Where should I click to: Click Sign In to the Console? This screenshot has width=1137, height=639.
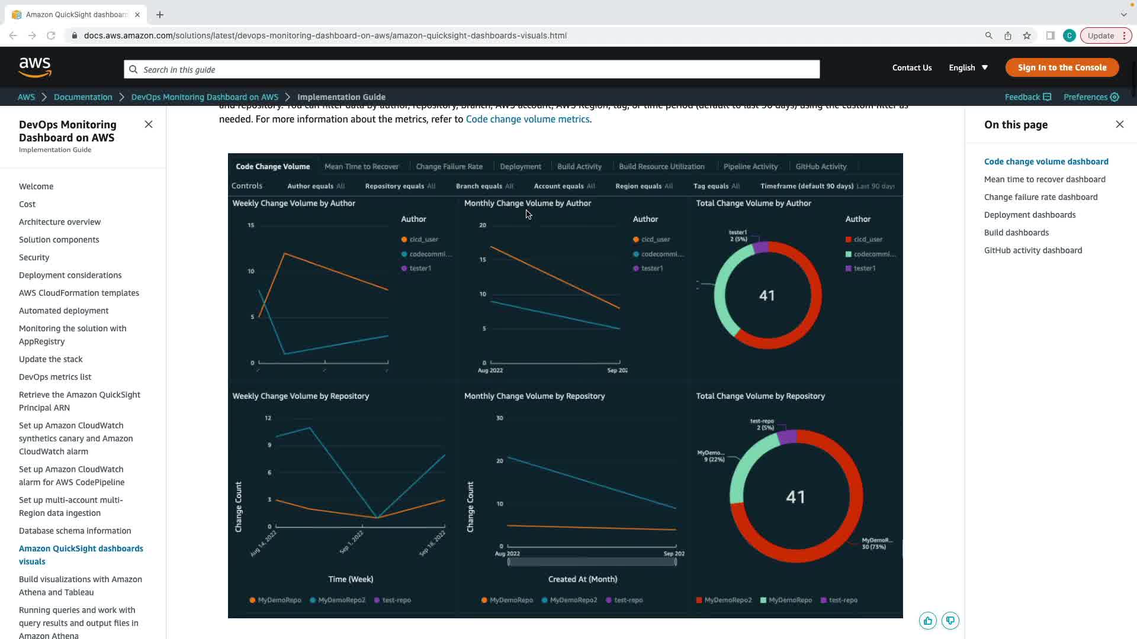1062,67
